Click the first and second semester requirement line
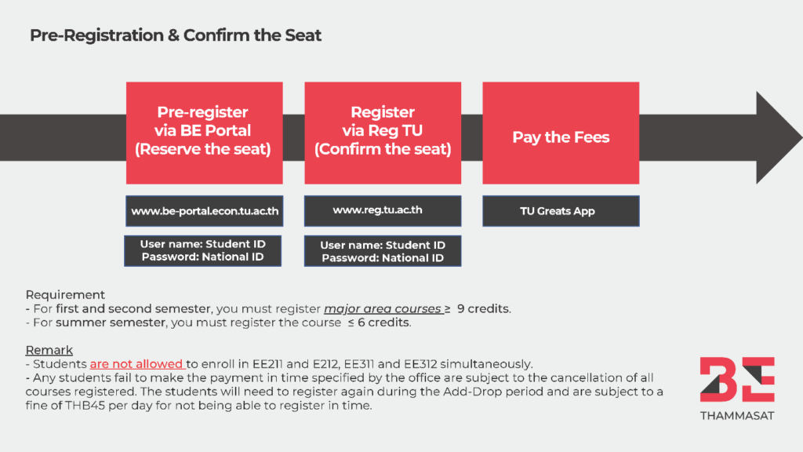803x452 pixels. [267, 308]
